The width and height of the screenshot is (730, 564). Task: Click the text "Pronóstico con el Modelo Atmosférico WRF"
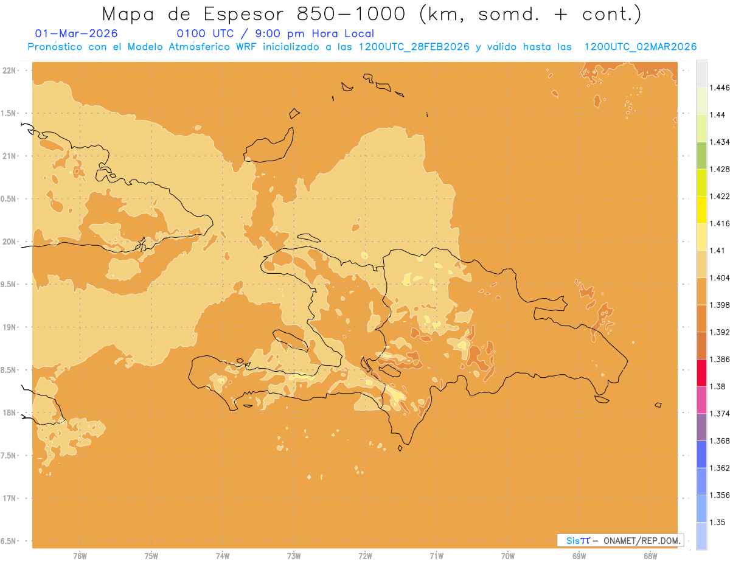(143, 47)
